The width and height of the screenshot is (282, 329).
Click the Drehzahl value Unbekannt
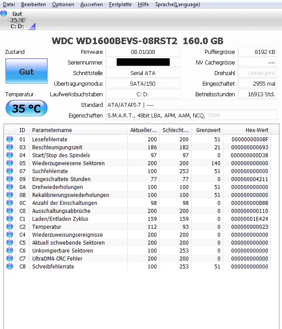coord(257,73)
